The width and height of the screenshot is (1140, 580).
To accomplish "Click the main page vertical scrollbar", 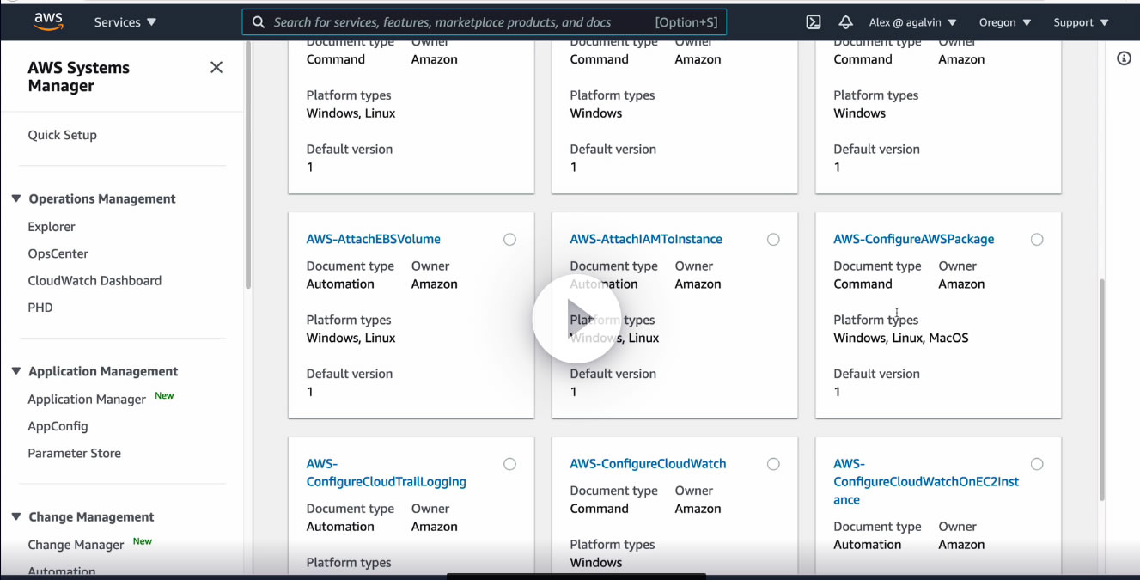I will coord(1102,388).
